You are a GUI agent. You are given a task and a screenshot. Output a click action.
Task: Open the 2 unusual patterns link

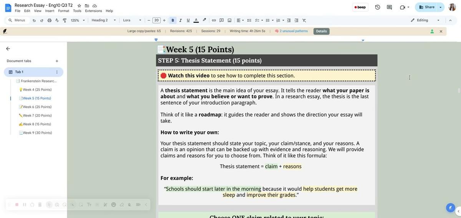(x=294, y=31)
